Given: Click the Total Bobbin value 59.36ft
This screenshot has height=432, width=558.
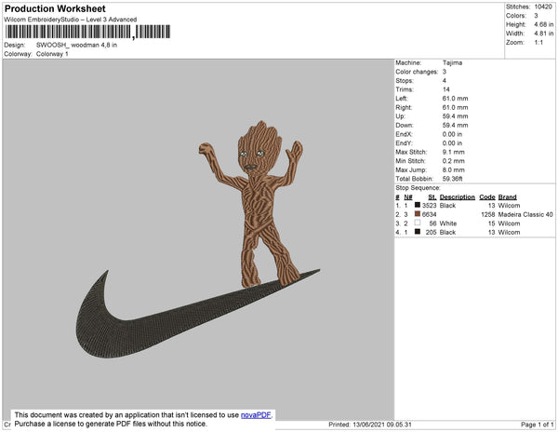Looking at the screenshot, I should click(x=452, y=179).
